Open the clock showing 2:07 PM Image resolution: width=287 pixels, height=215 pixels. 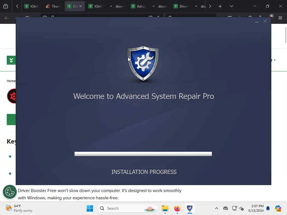(x=256, y=208)
